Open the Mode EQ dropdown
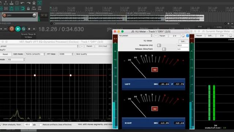 16,59
